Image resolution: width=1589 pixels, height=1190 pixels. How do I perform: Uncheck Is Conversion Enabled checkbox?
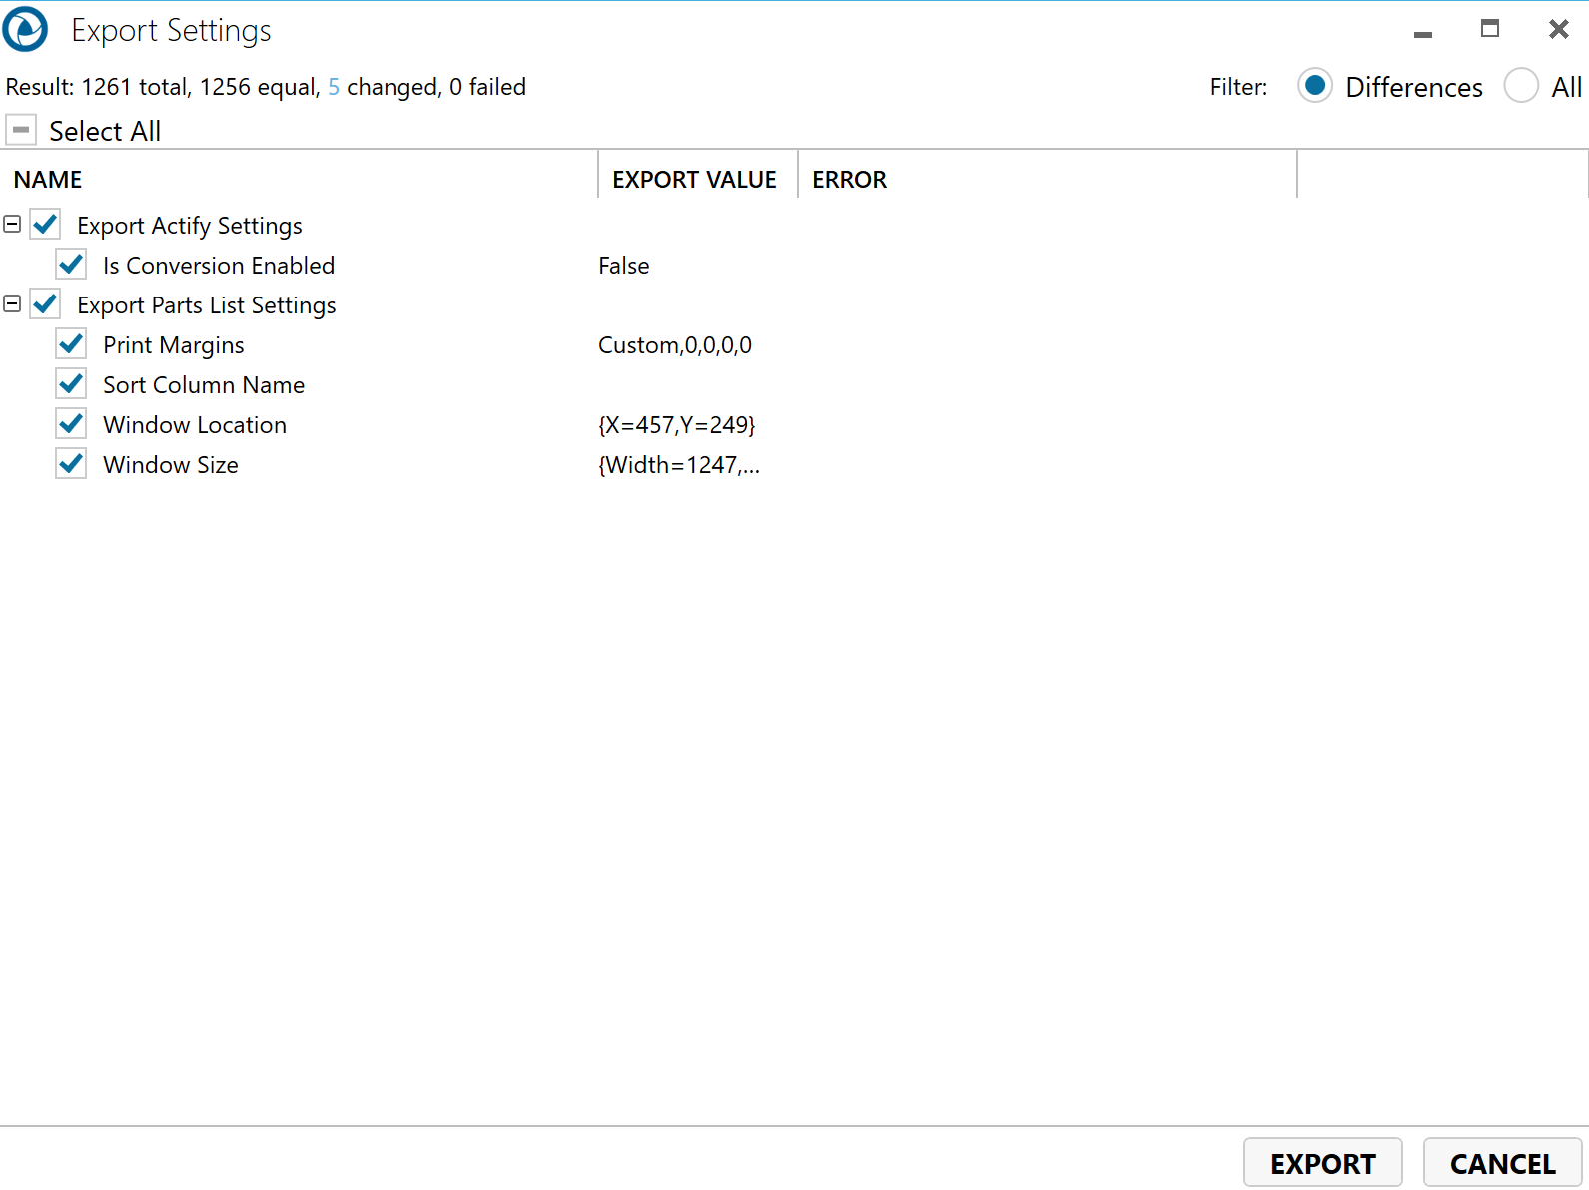pos(71,265)
